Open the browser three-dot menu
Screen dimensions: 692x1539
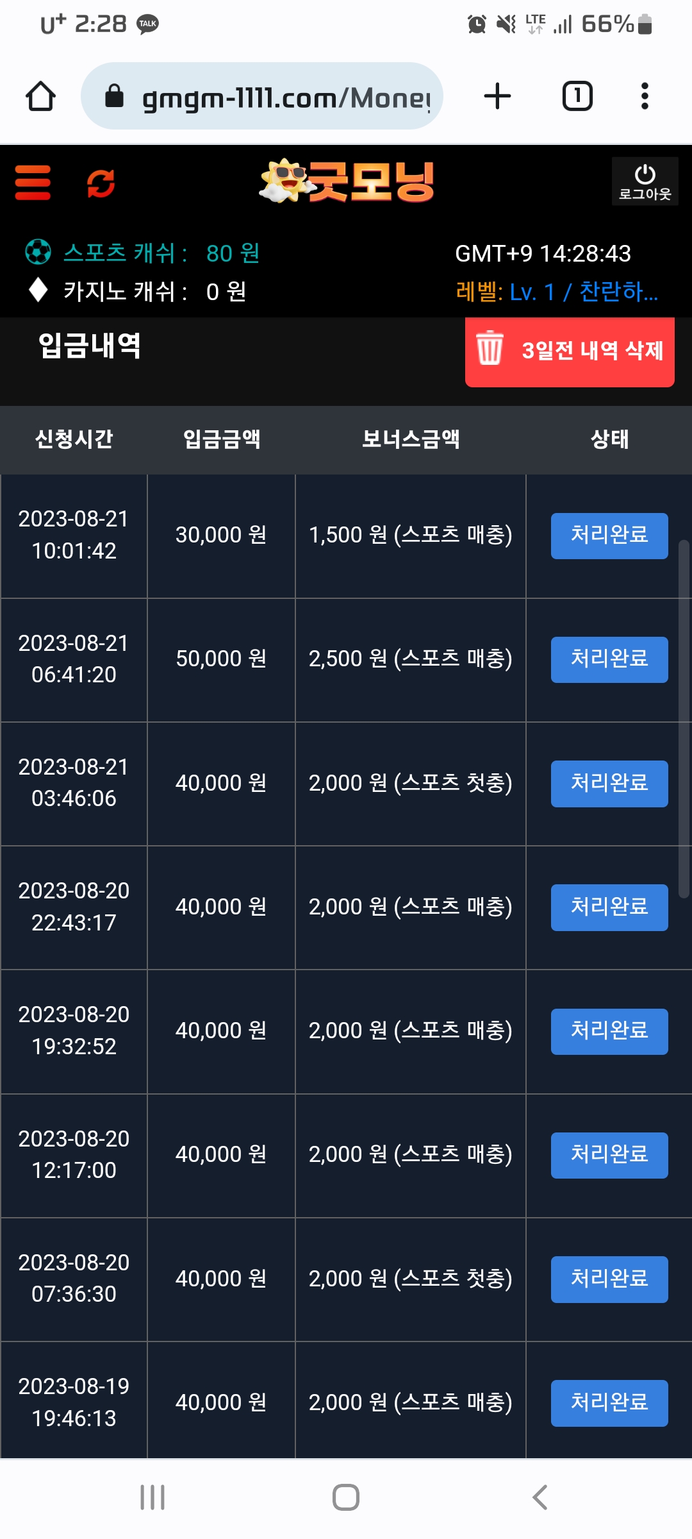pyautogui.click(x=645, y=96)
